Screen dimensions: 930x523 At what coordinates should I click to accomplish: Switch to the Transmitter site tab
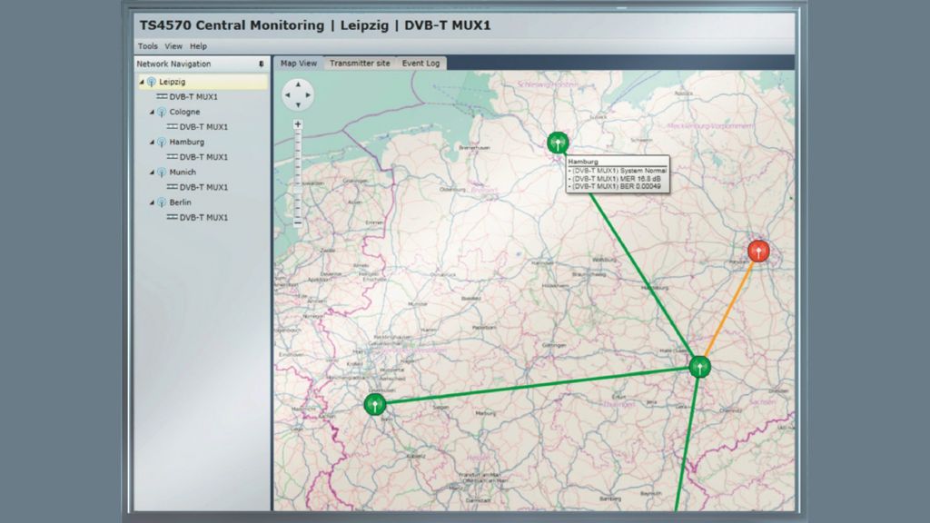click(360, 64)
